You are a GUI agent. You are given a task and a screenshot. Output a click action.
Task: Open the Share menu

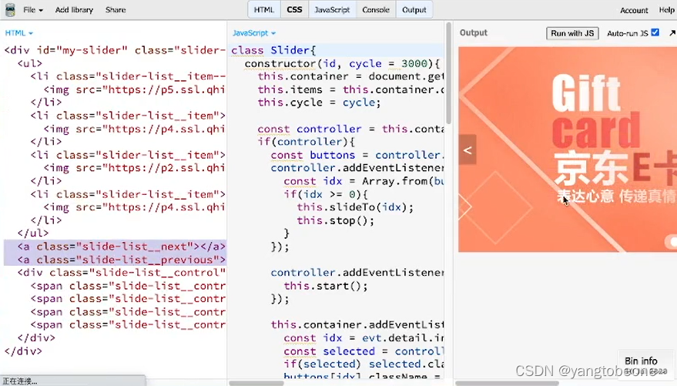116,9
